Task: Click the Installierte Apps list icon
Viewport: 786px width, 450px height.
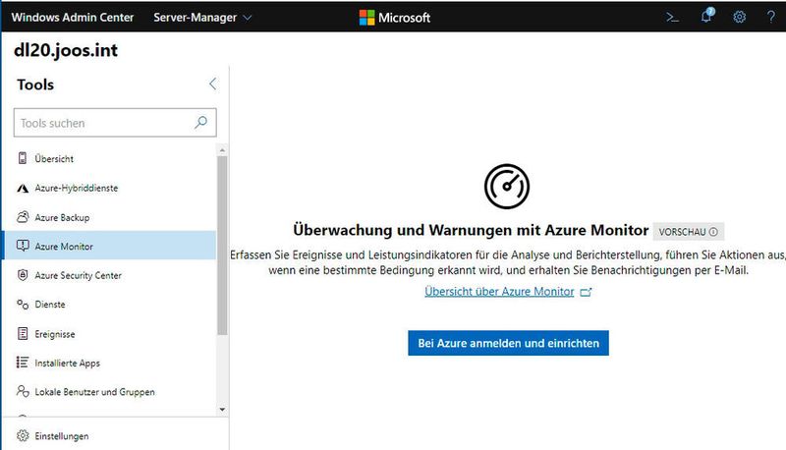Action: [x=23, y=363]
